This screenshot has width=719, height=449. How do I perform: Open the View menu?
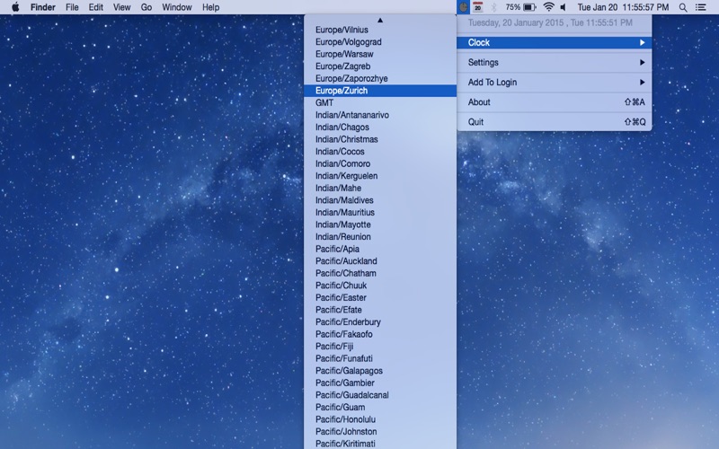click(x=121, y=7)
